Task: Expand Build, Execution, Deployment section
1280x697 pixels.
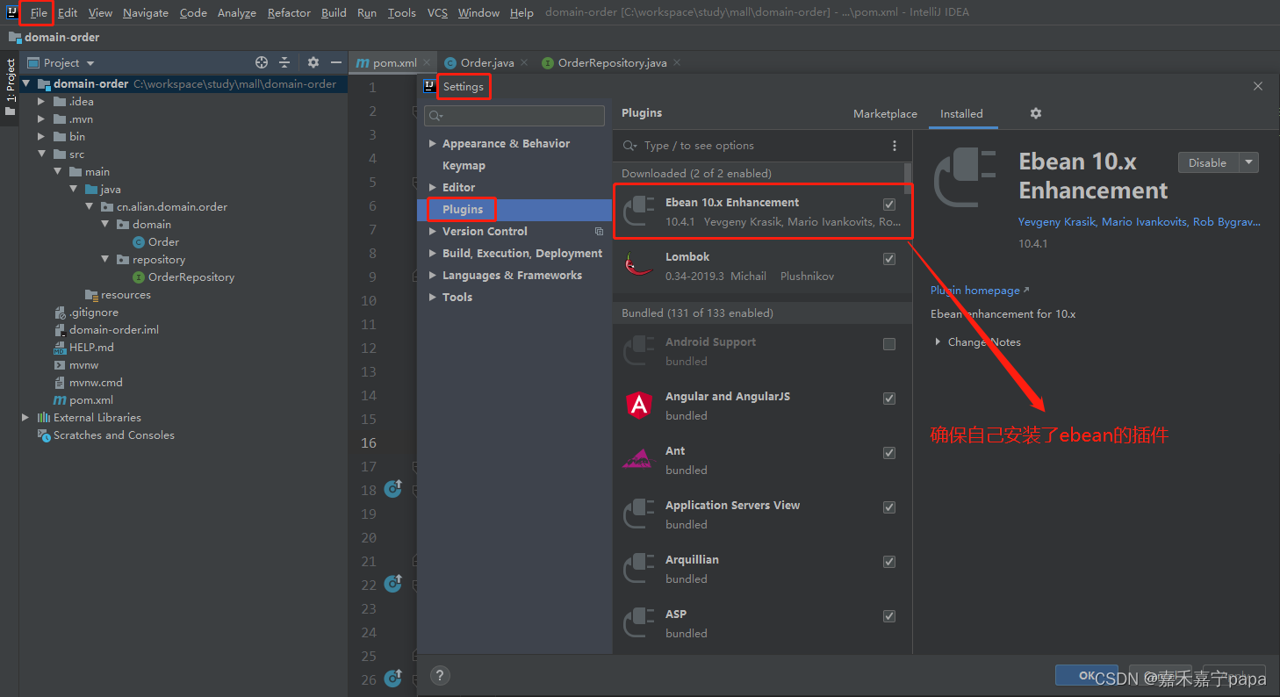Action: click(x=432, y=254)
